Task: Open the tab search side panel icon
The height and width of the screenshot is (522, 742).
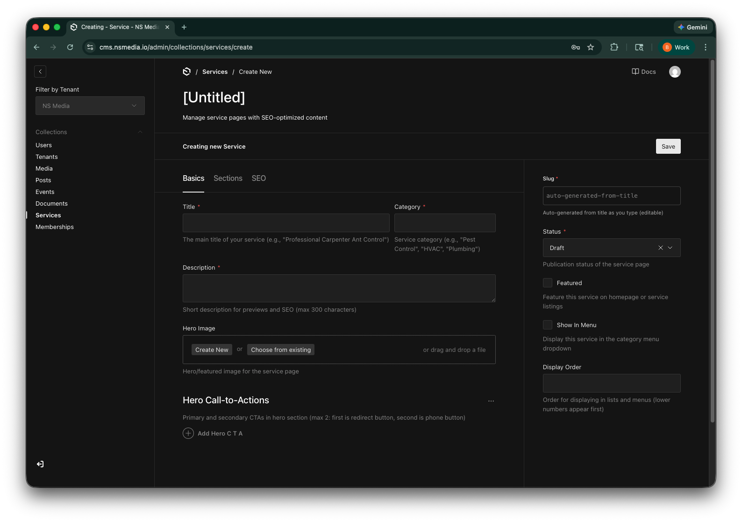Action: tap(639, 47)
